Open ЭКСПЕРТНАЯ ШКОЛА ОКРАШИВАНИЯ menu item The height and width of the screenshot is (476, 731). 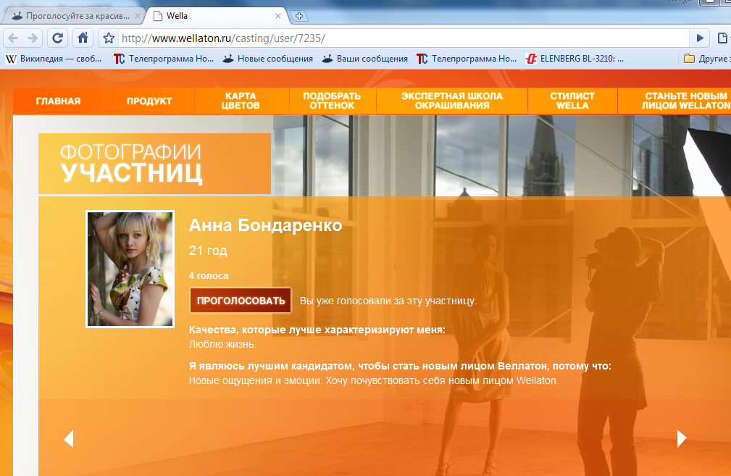click(452, 101)
